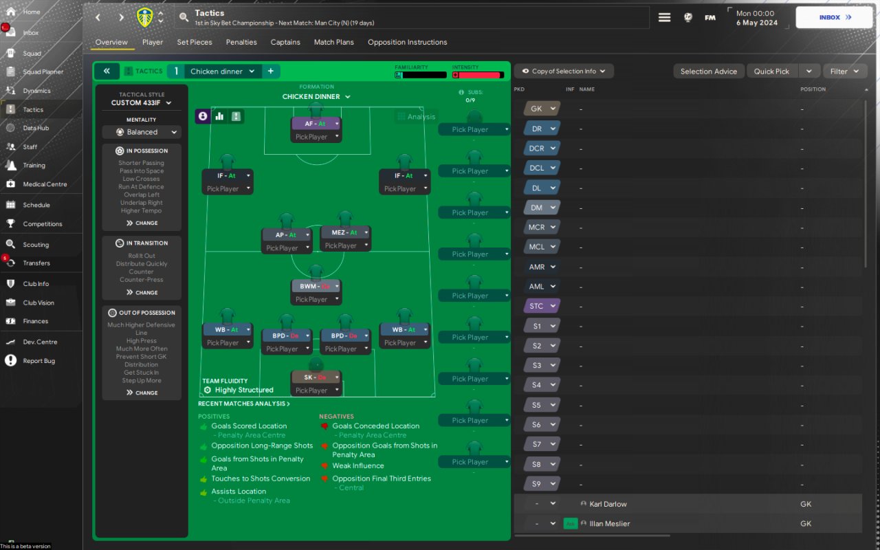This screenshot has height=550, width=880.
Task: Open the MEZ - At role dropdown
Action: pyautogui.click(x=346, y=232)
